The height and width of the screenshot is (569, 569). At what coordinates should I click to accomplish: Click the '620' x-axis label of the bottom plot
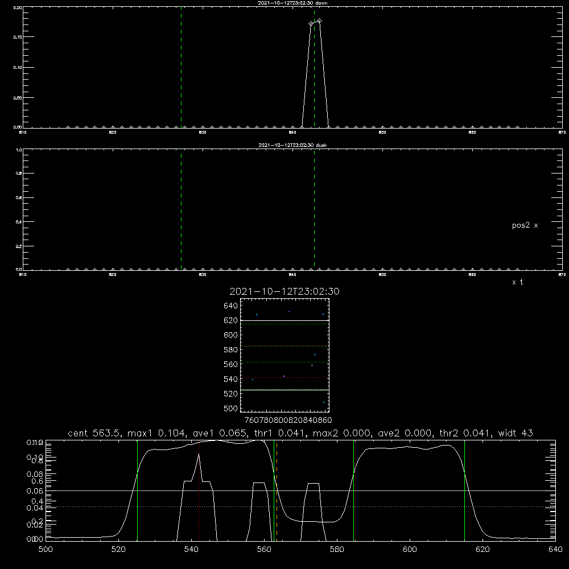coord(483,550)
